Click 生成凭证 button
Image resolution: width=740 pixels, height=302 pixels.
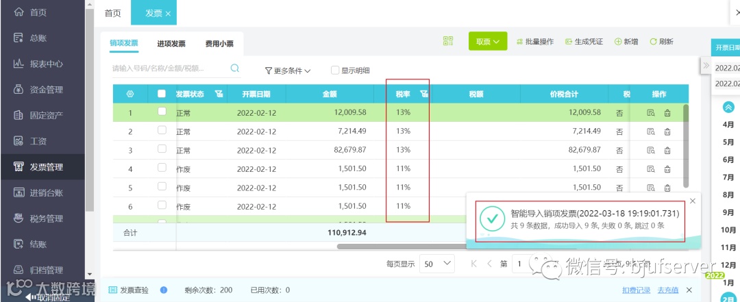click(x=584, y=42)
